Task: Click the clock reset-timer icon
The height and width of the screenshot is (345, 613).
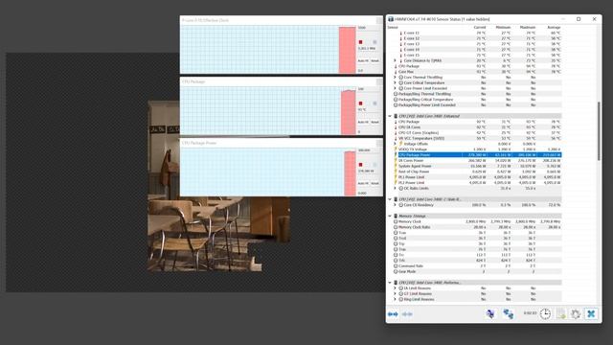Action: tap(545, 313)
